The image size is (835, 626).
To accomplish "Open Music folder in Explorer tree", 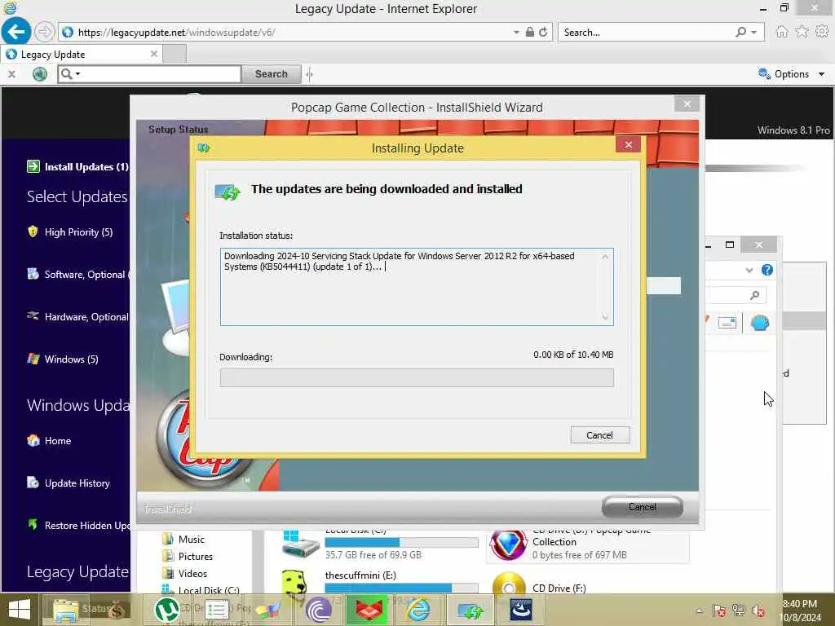I will 191,540.
